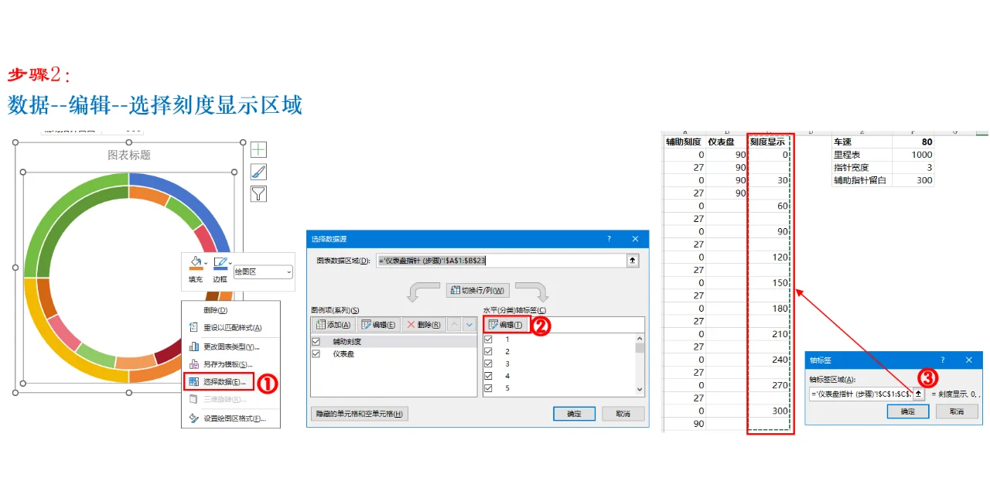The height and width of the screenshot is (495, 990).
Task: Uncheck axis label checkbox for item 1
Action: 489,338
